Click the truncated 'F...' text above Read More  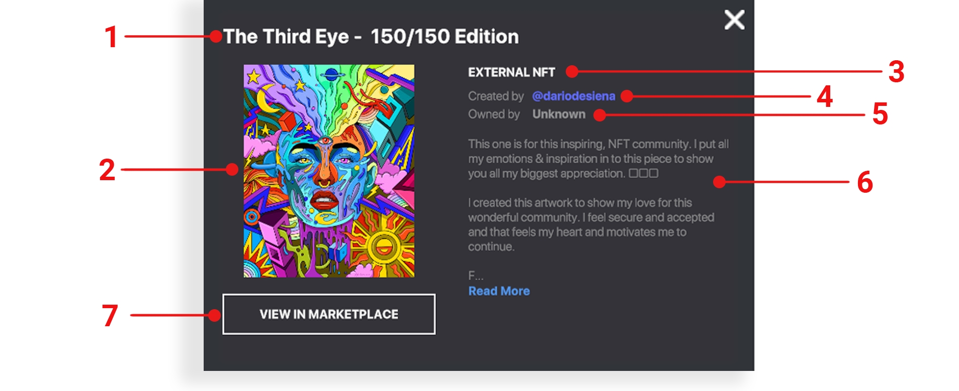coord(476,276)
